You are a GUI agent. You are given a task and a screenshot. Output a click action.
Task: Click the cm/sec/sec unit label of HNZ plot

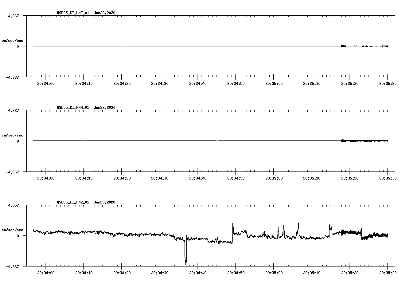(x=12, y=230)
